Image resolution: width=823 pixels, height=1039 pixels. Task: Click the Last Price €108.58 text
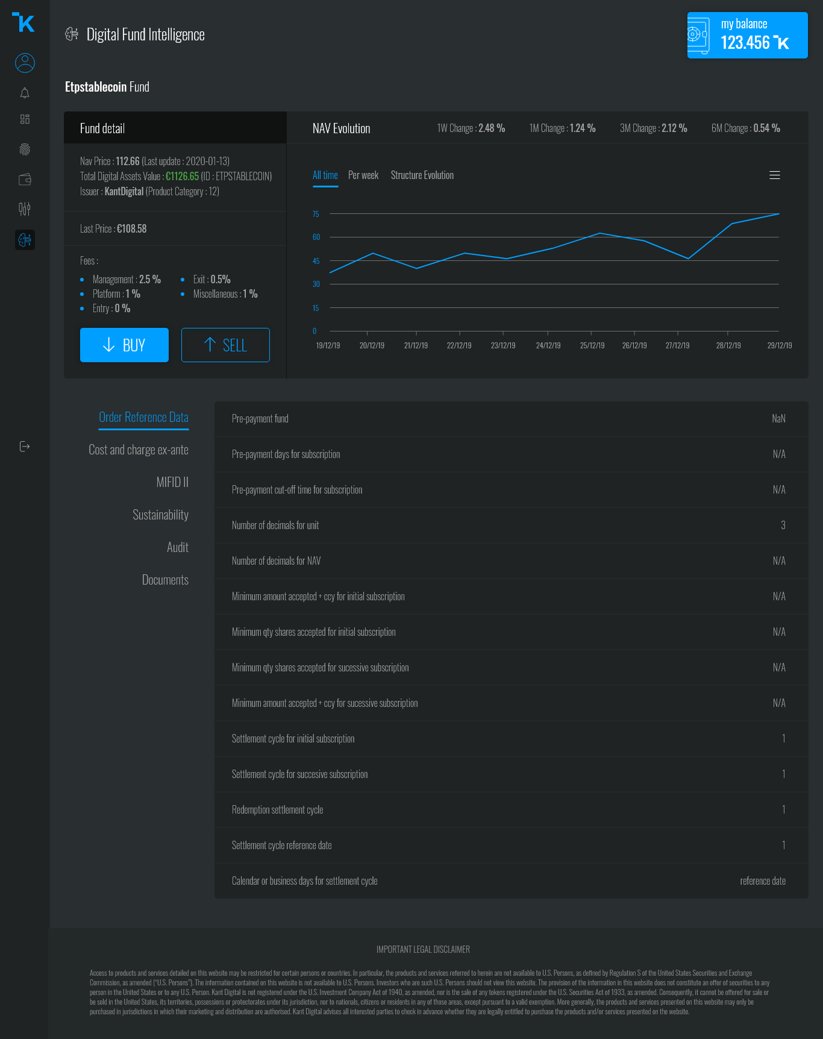tap(113, 229)
